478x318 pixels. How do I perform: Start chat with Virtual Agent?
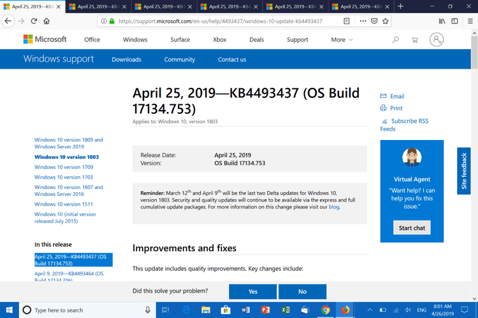pos(412,228)
